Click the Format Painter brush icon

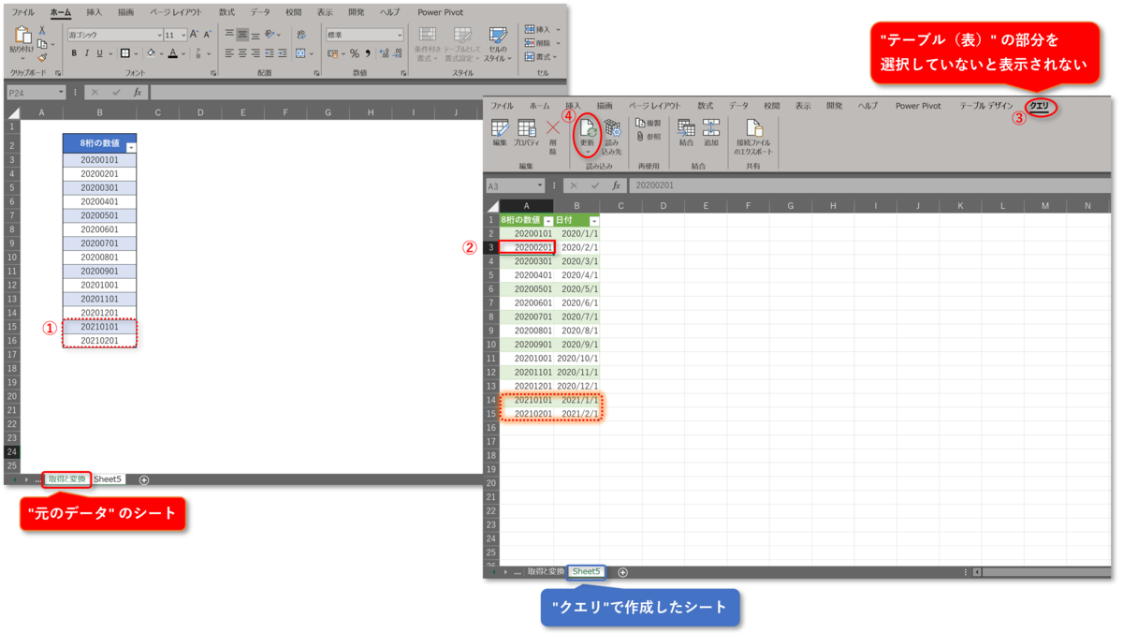[42, 57]
